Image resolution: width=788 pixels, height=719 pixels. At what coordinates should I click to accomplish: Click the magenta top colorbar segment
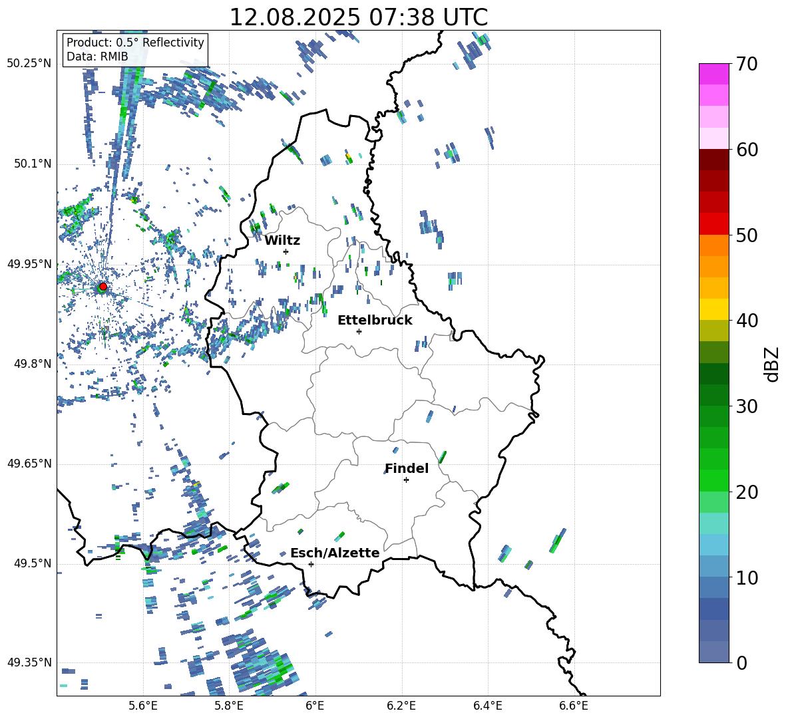[x=714, y=74]
